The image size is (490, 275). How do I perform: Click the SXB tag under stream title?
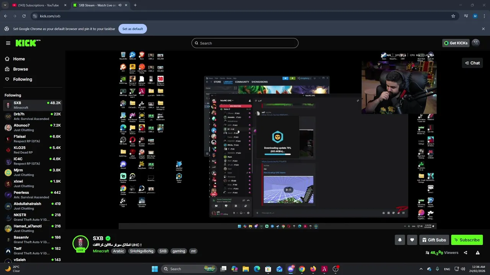[x=163, y=251]
